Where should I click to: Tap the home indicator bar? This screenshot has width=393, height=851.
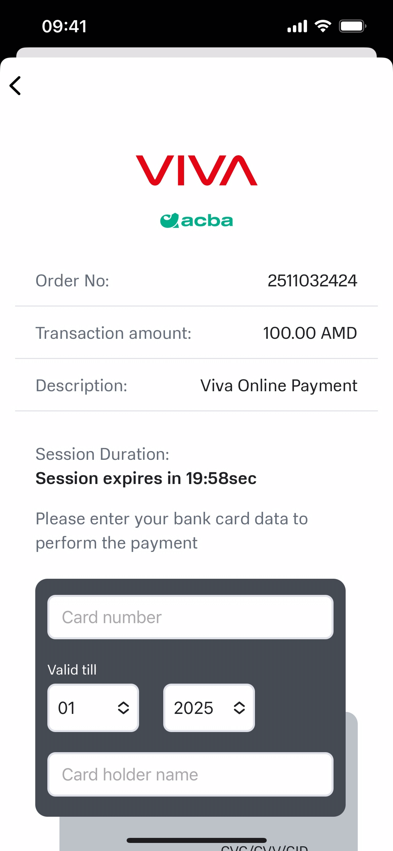pos(196,840)
